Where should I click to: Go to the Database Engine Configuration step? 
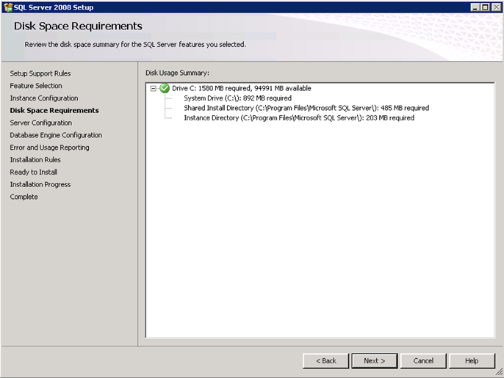(x=56, y=135)
